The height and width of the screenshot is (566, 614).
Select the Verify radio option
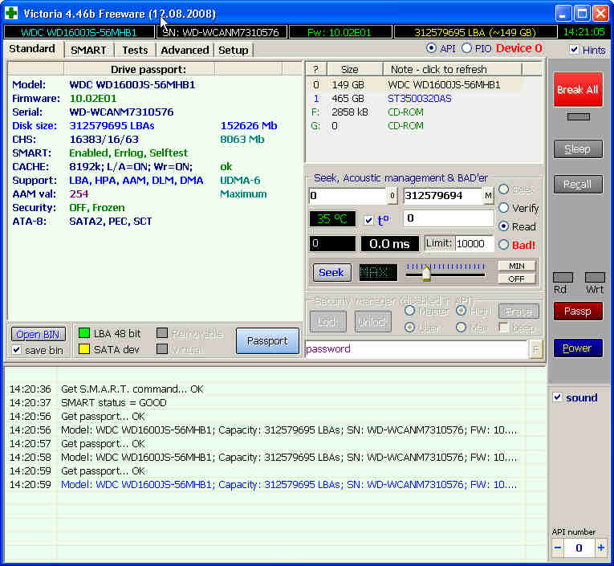[x=503, y=208]
